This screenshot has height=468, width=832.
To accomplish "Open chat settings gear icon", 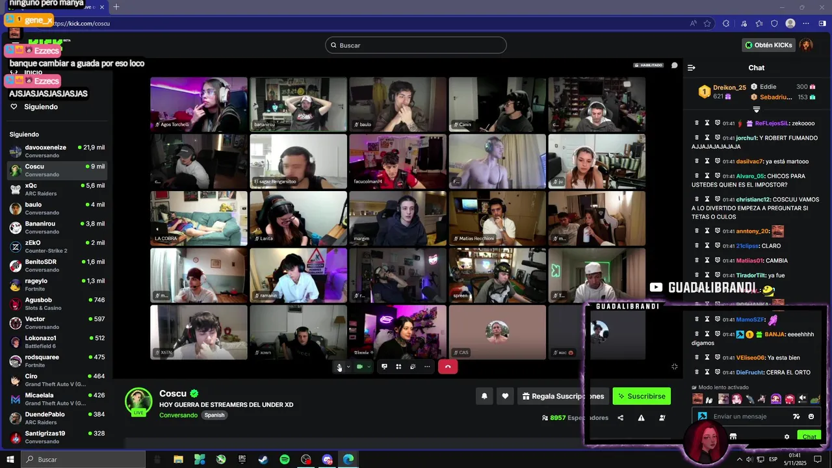I will 786,437.
